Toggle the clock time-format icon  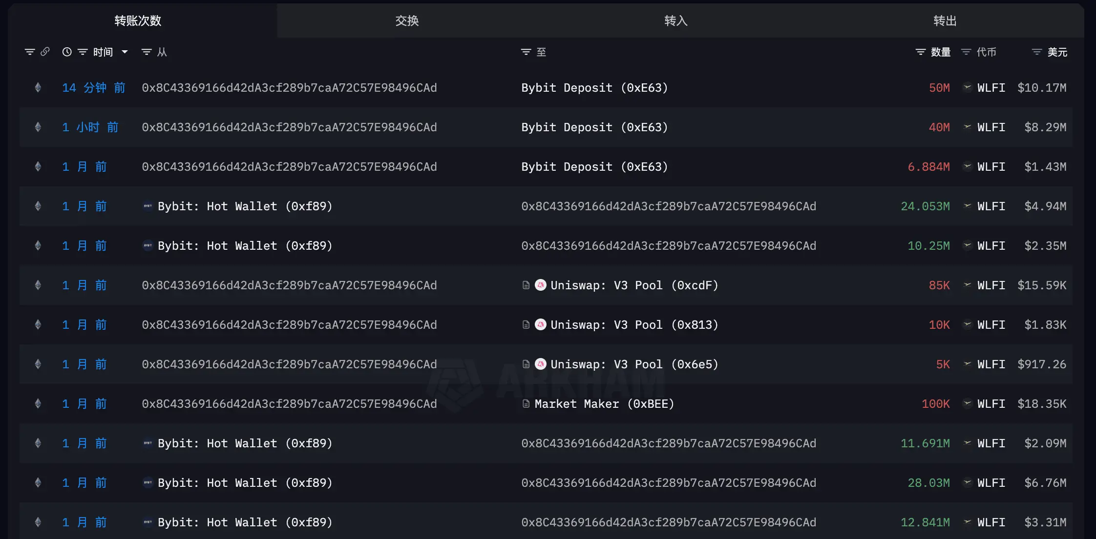[x=67, y=52]
